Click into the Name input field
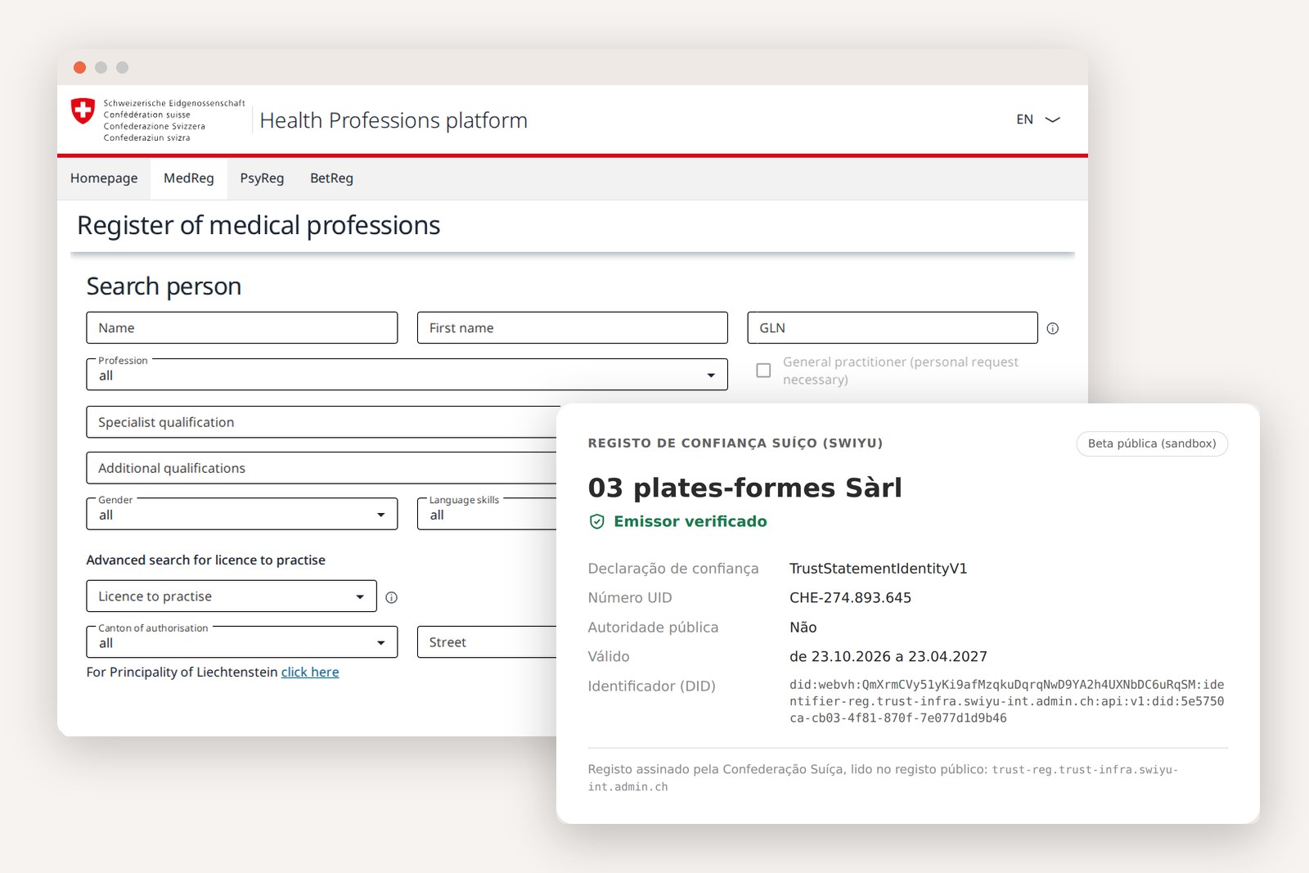 pyautogui.click(x=241, y=327)
